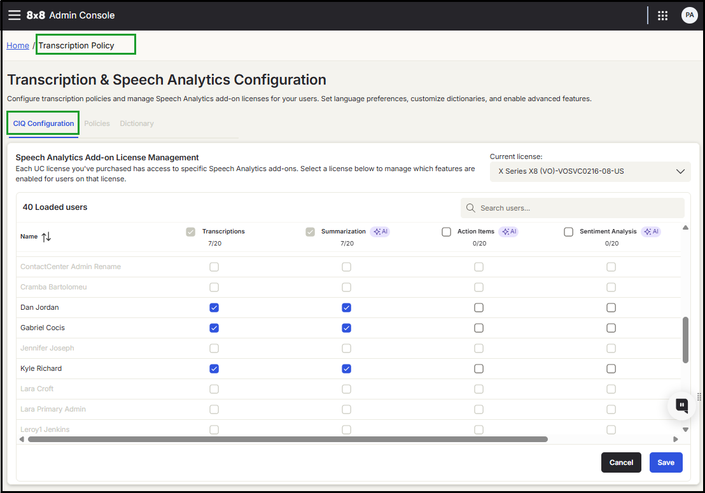Open the floating chat widget
Viewport: 705px width, 493px height.
(x=681, y=405)
